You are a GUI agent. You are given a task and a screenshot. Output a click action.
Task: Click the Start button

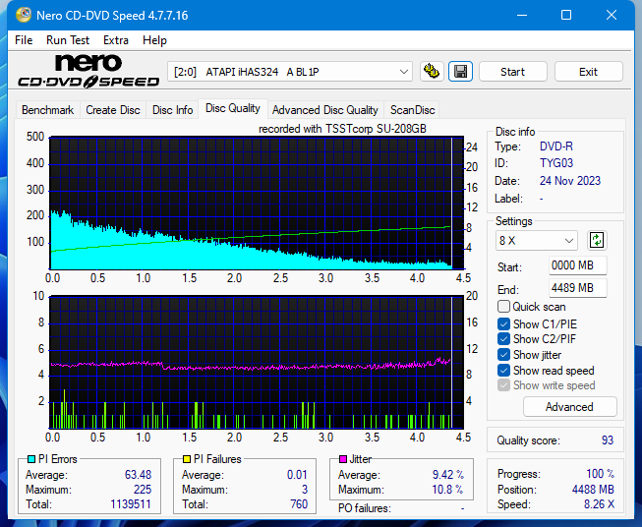[x=512, y=72]
